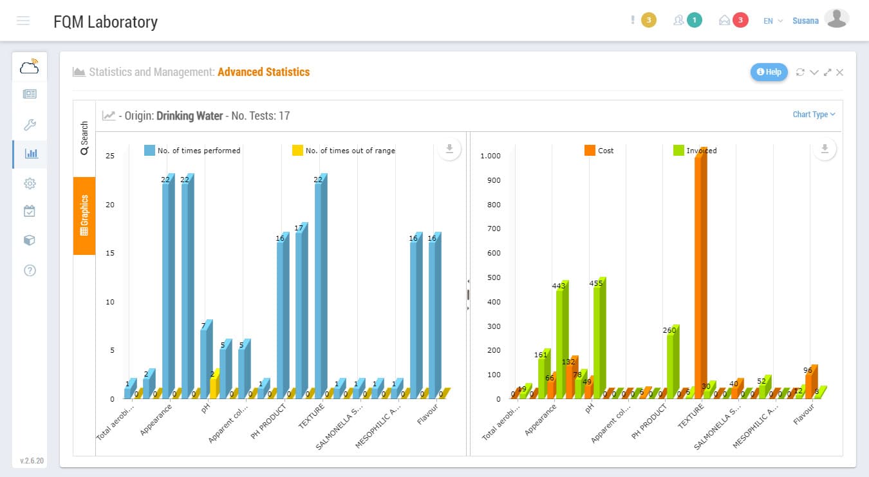Open the calendar check sidebar icon

tap(30, 211)
